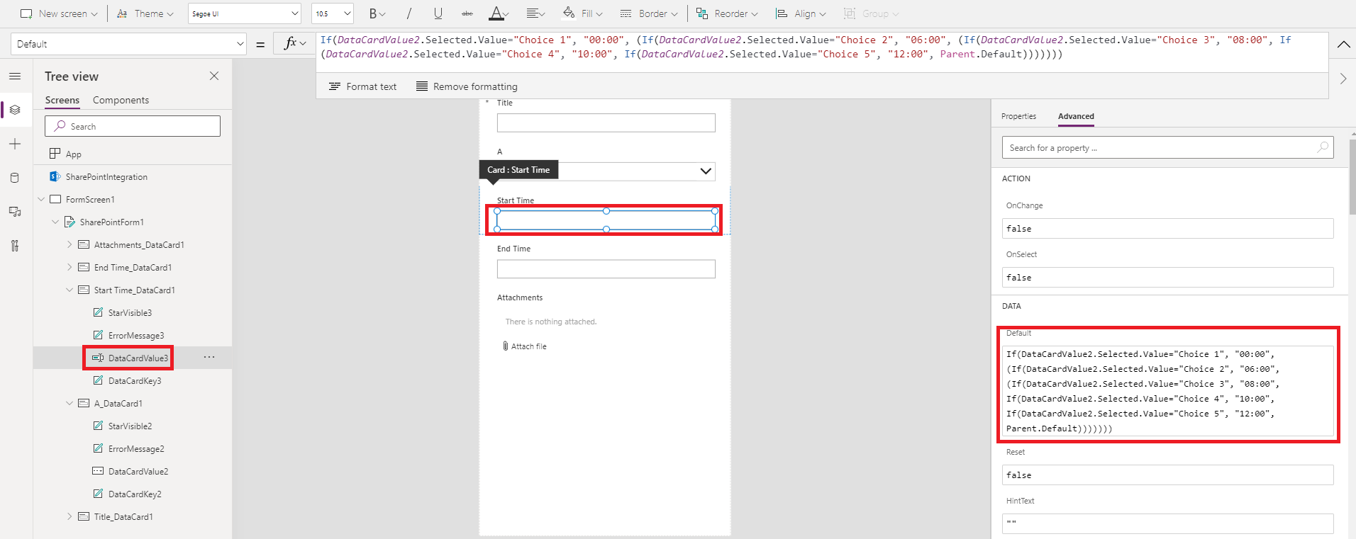Collapse A_DataCard1 node
The width and height of the screenshot is (1356, 539).
tap(70, 404)
